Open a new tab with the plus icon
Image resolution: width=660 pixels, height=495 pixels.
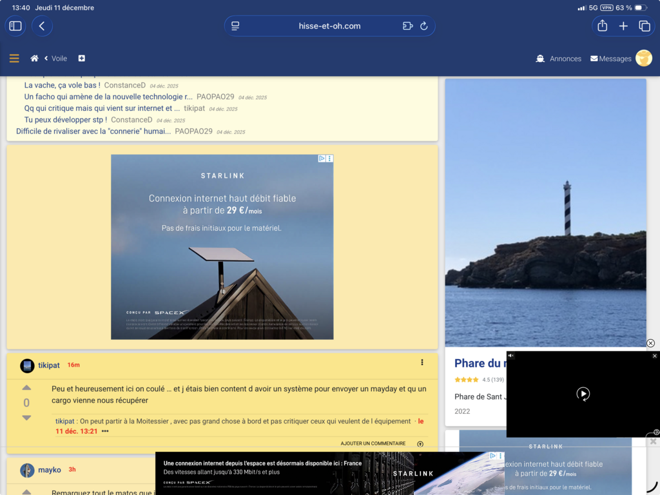pos(623,26)
